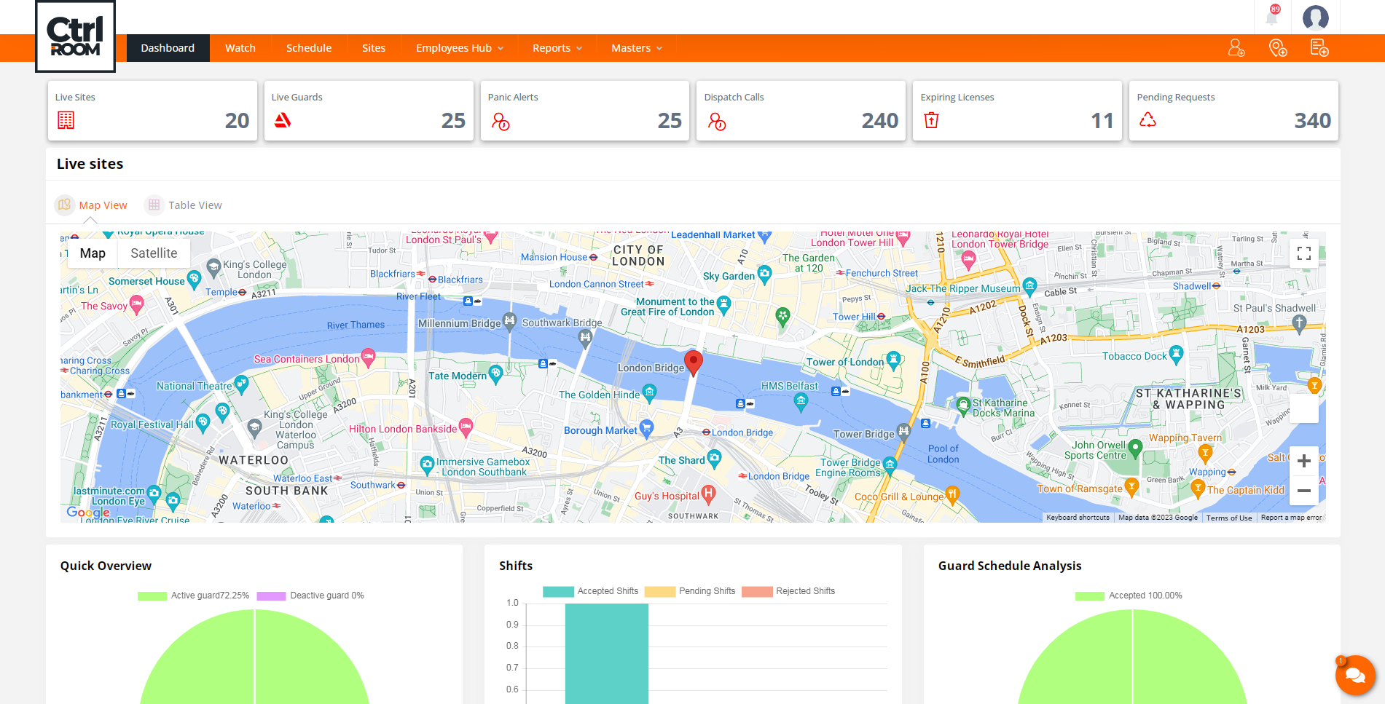Click the Live Guards red icon

pyautogui.click(x=283, y=120)
